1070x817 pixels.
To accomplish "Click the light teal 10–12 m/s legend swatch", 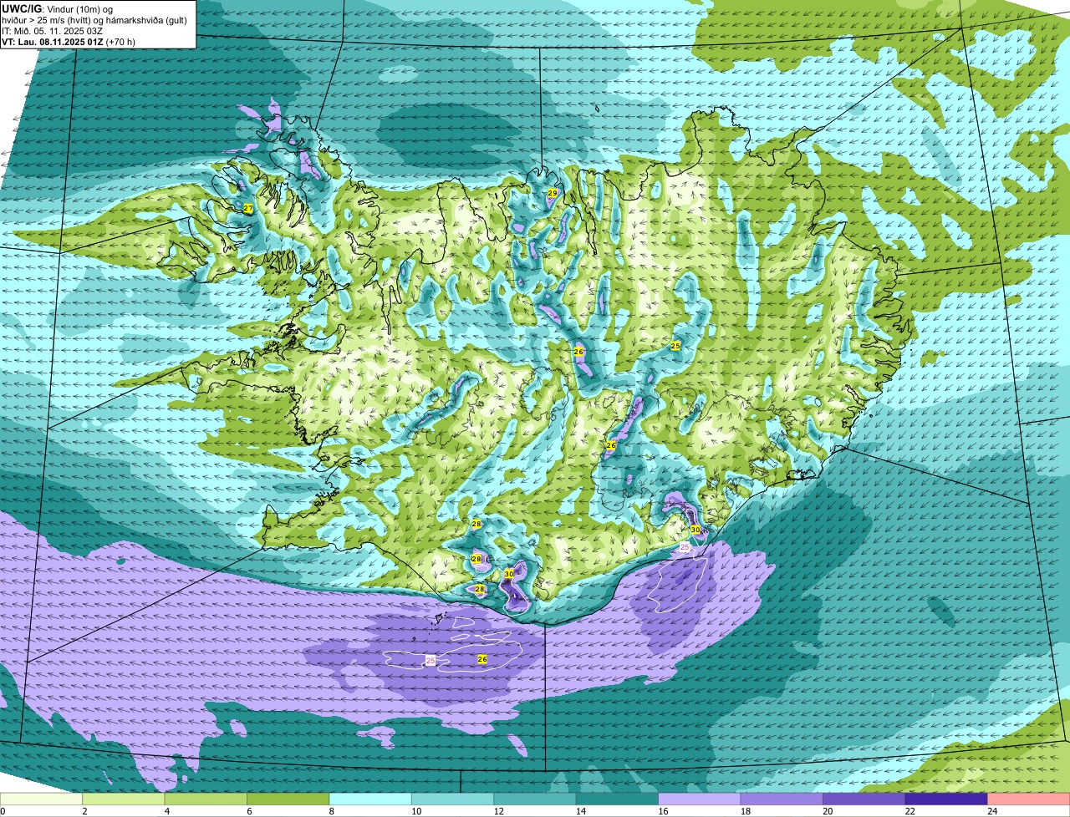I will point(453,799).
